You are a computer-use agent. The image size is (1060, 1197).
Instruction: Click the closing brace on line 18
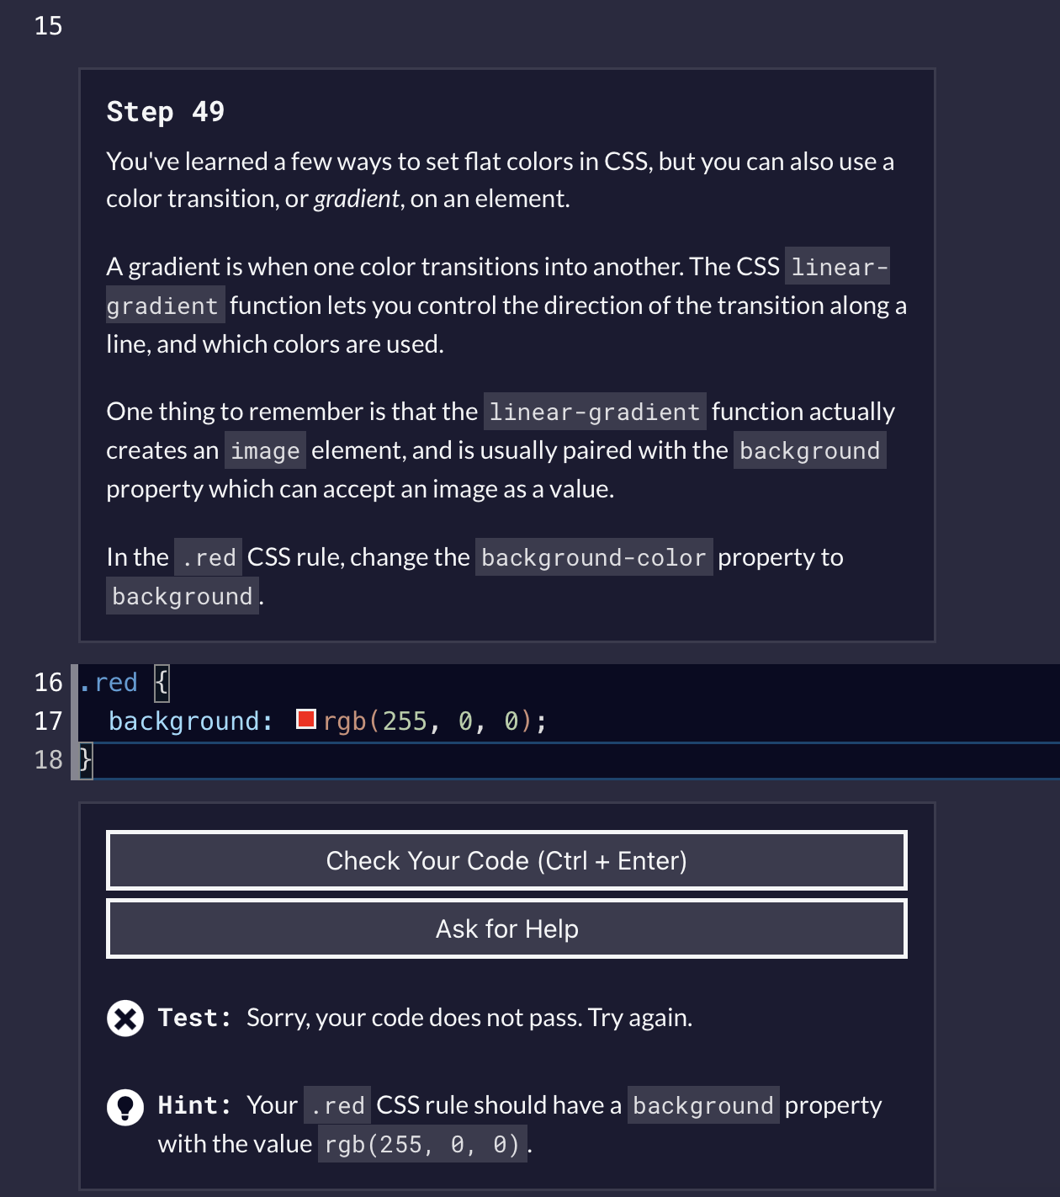[85, 760]
